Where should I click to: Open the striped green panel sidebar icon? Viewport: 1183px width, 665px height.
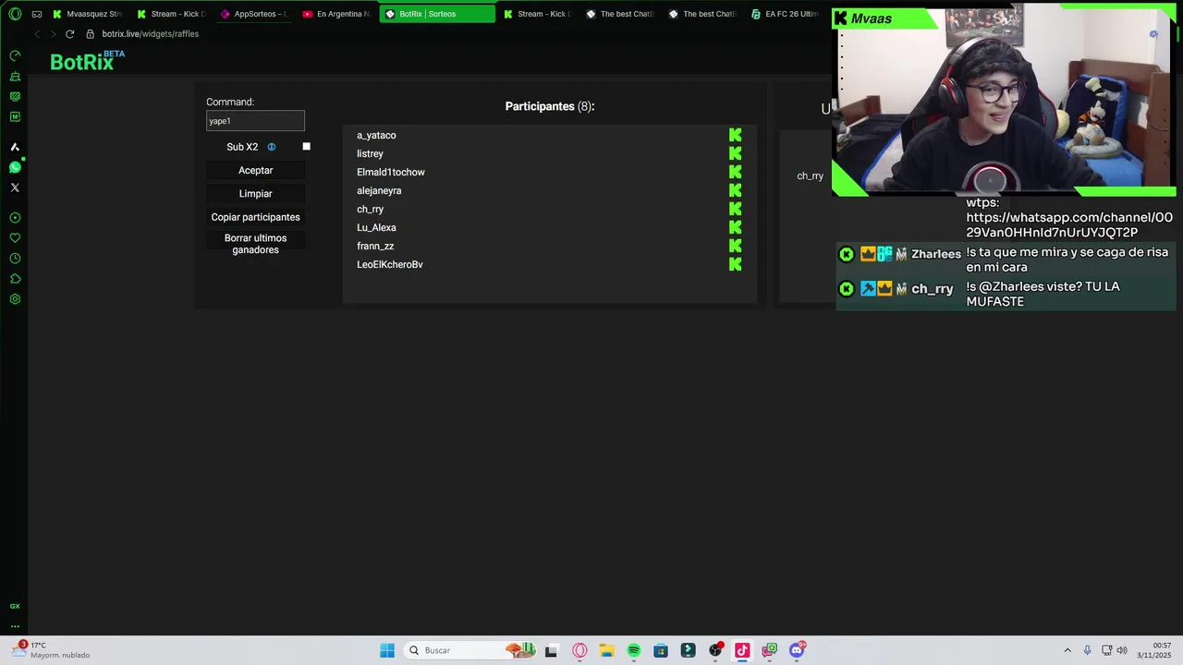tap(15, 97)
